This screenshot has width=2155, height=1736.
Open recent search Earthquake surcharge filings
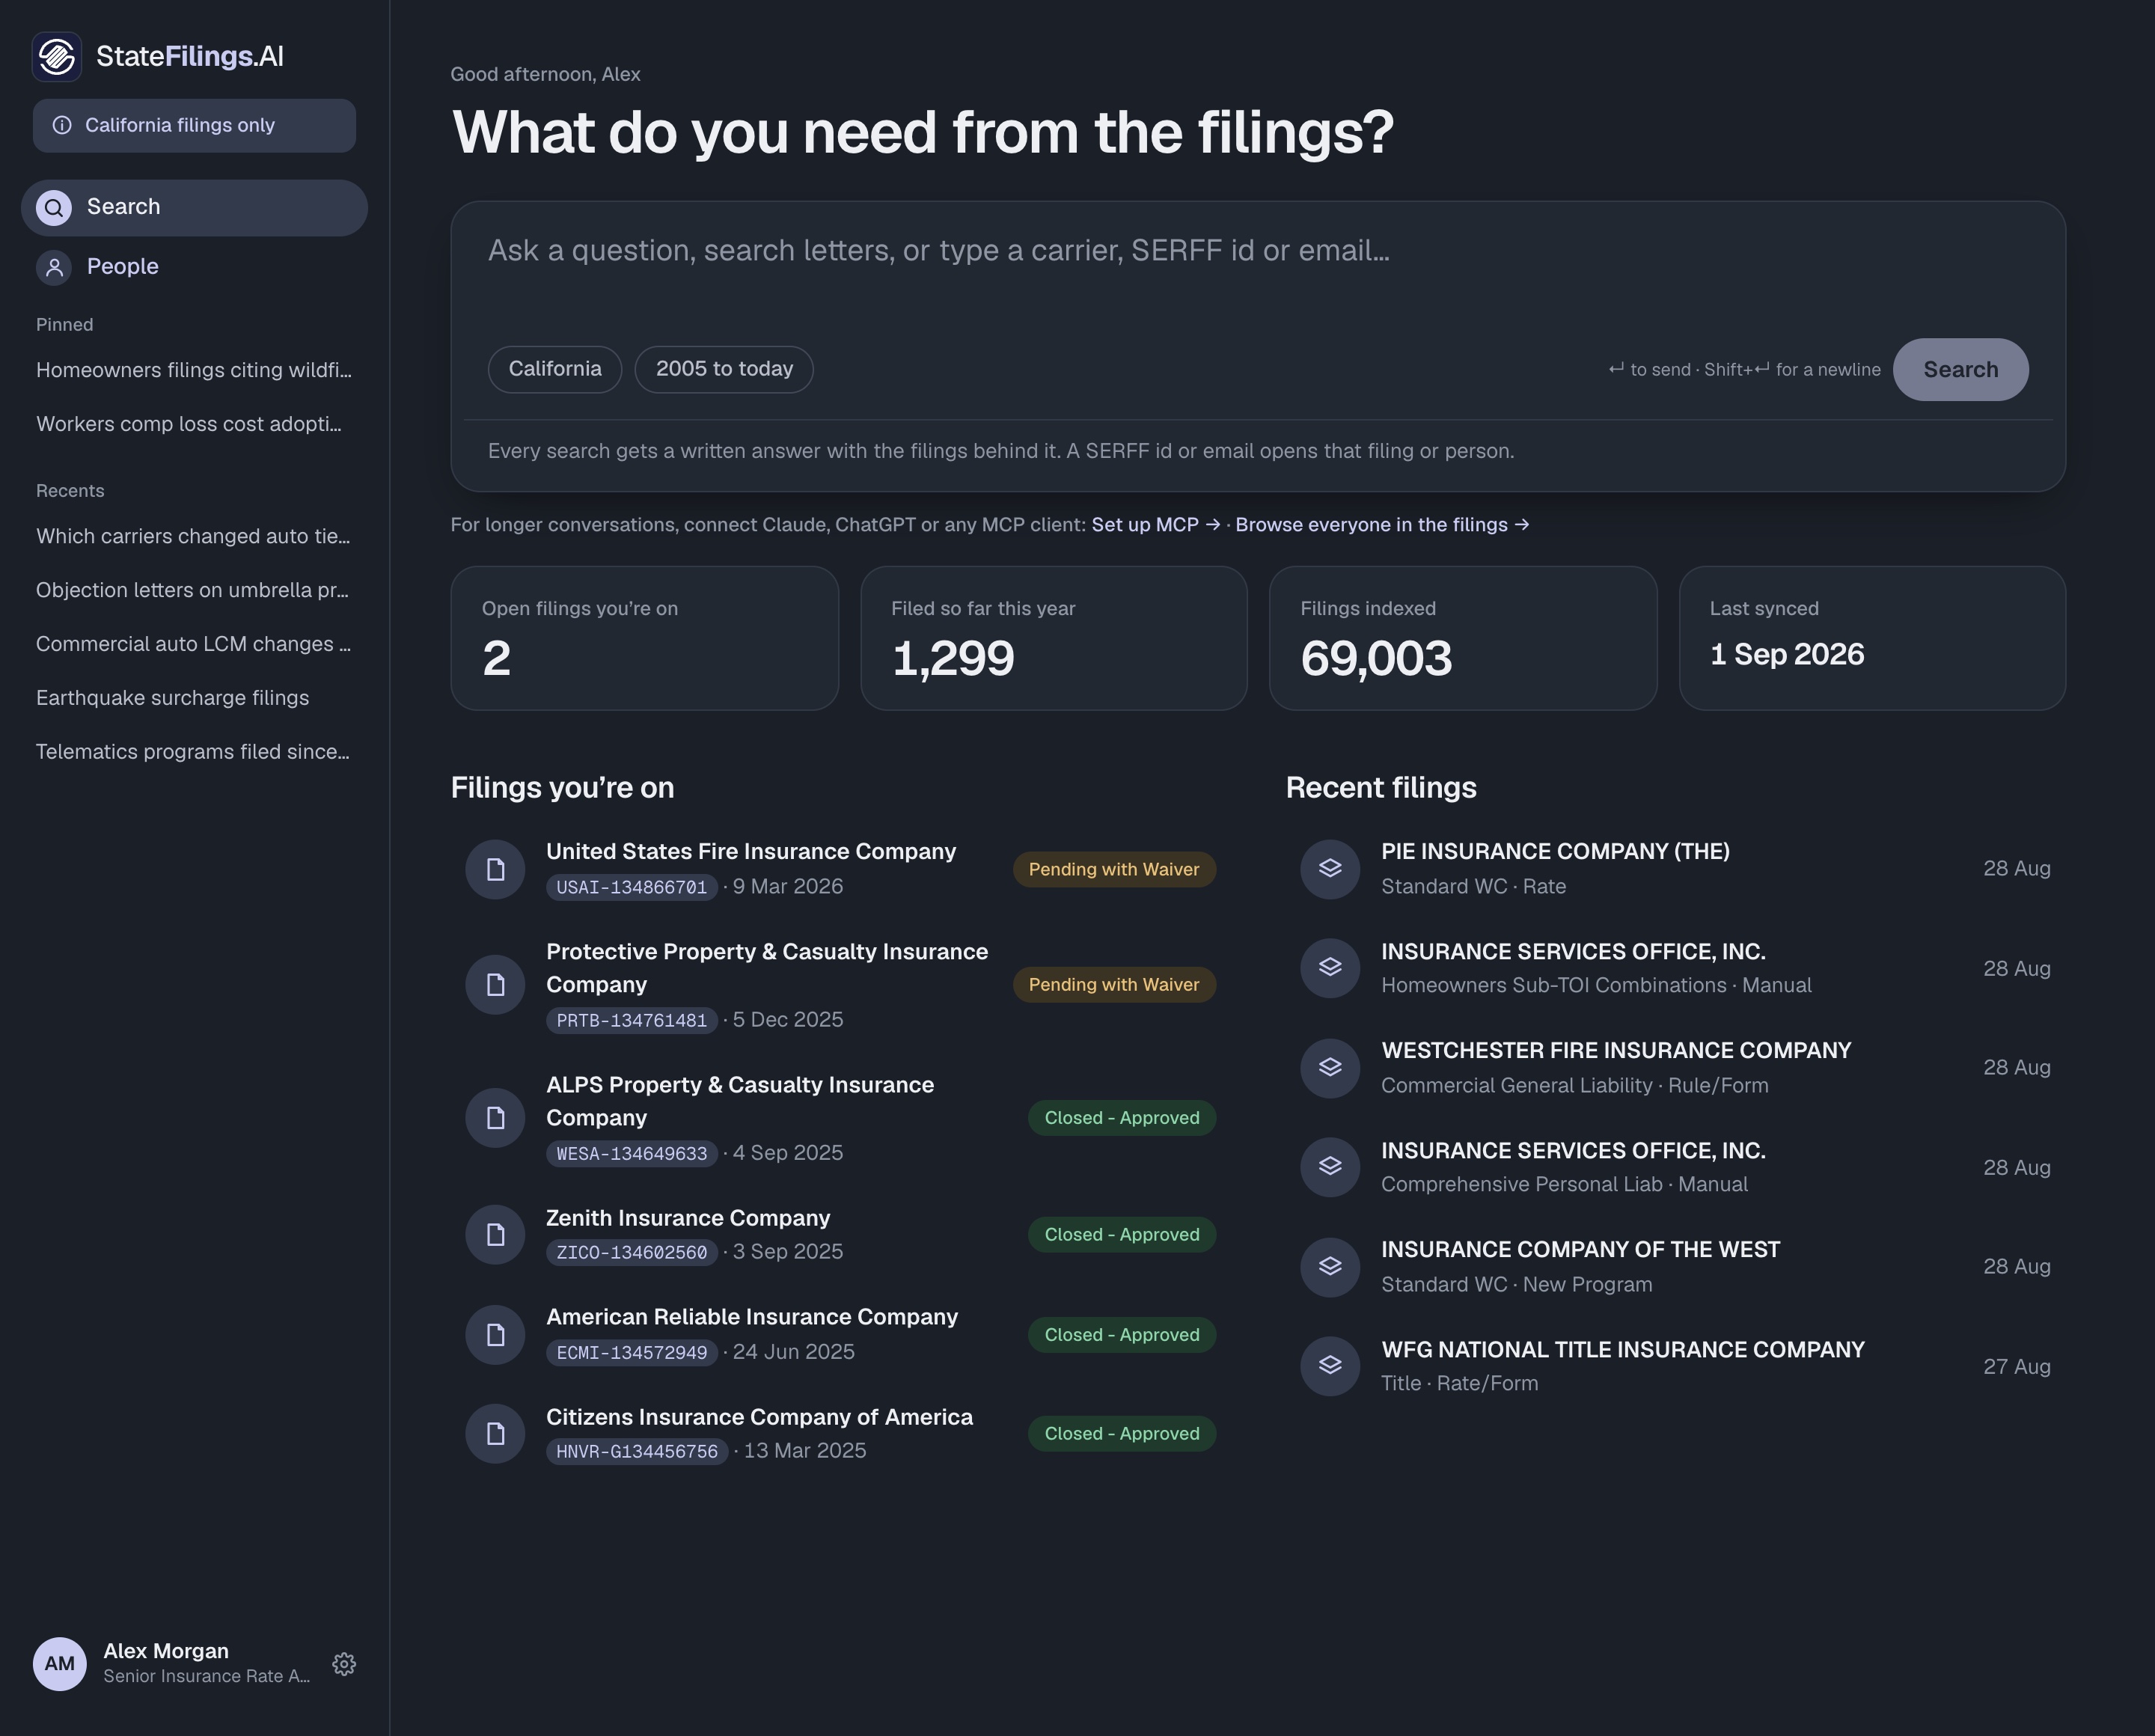194,698
